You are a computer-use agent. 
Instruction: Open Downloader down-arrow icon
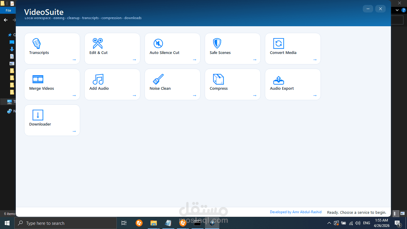click(x=38, y=115)
